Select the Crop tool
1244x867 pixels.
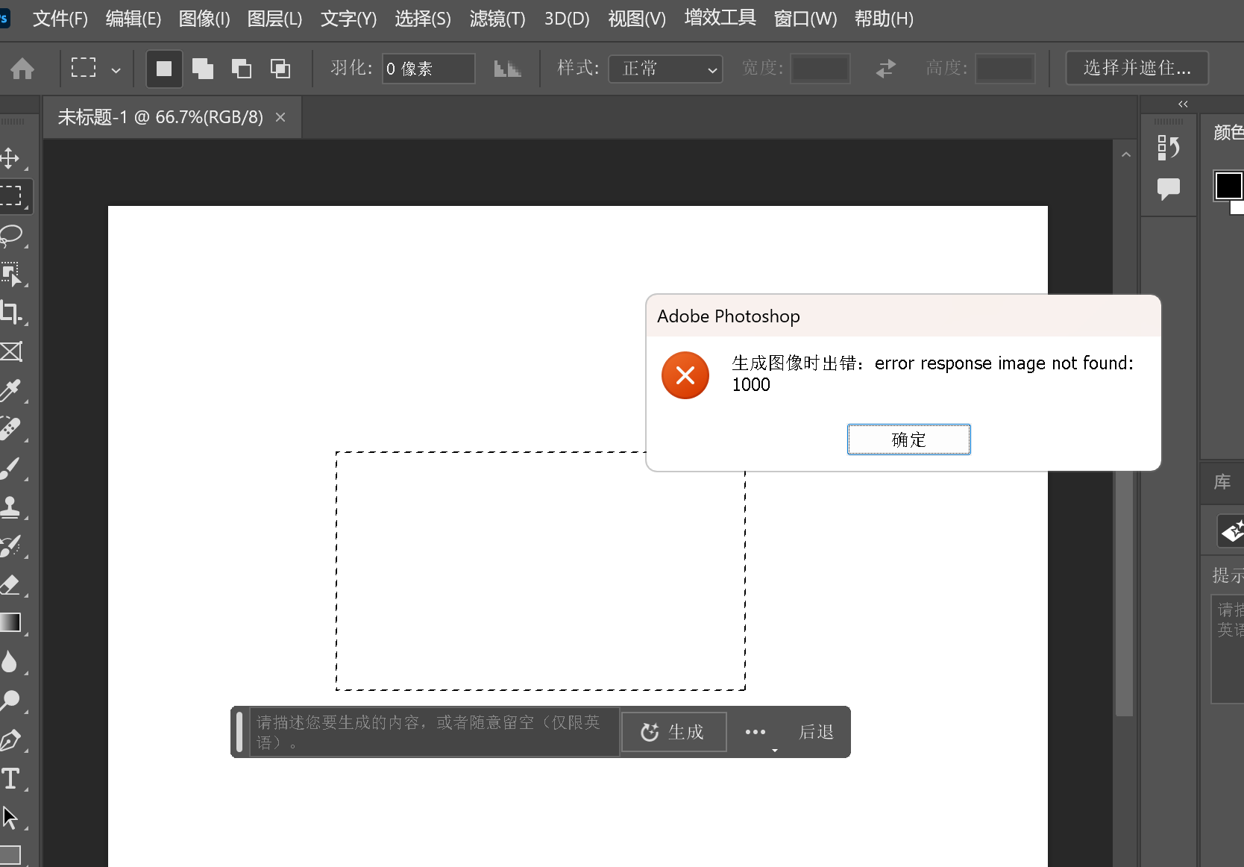10,313
